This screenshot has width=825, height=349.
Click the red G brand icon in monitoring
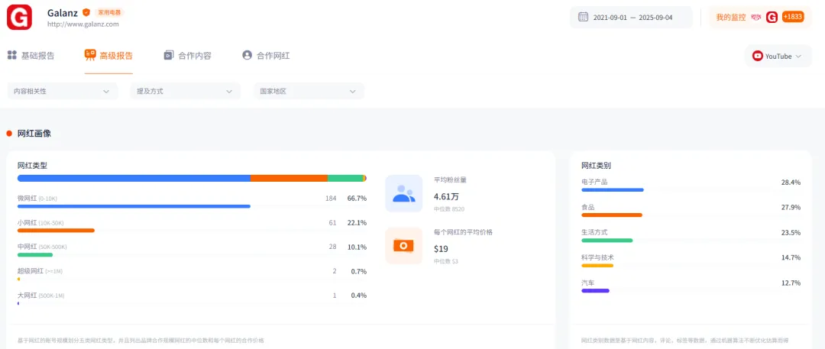click(x=772, y=17)
